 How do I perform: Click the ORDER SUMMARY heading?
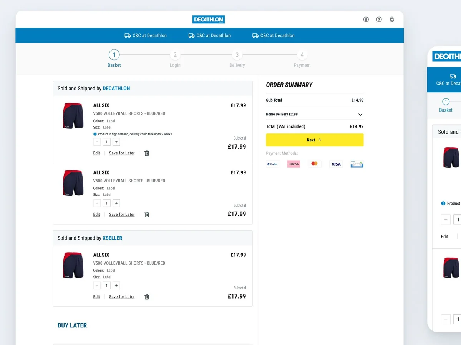click(289, 85)
